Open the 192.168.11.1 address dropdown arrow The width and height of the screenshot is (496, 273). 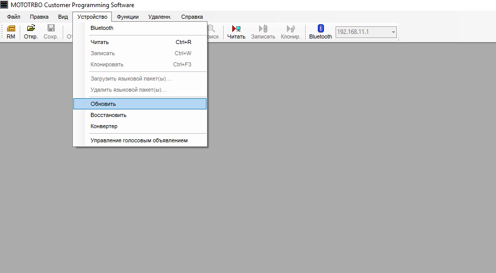(393, 32)
